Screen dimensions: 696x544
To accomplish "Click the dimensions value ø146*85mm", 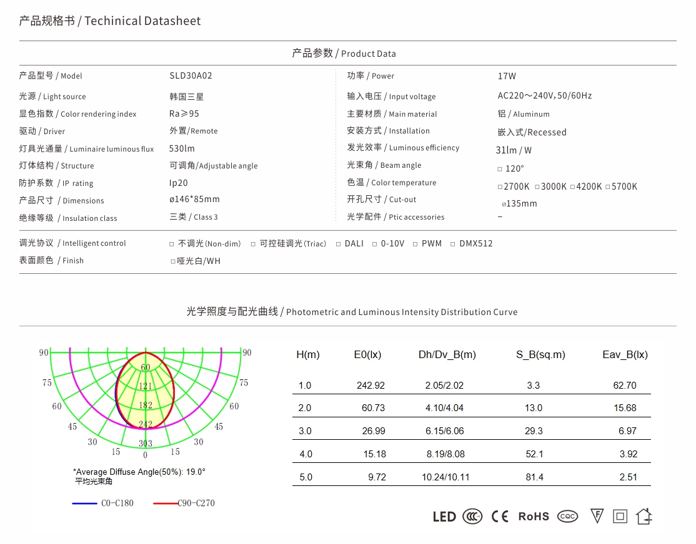I will tap(194, 200).
